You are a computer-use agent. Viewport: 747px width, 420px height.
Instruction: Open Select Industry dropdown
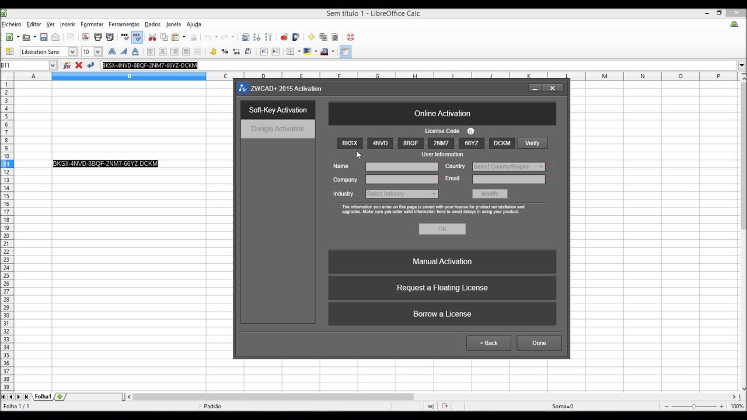click(402, 194)
